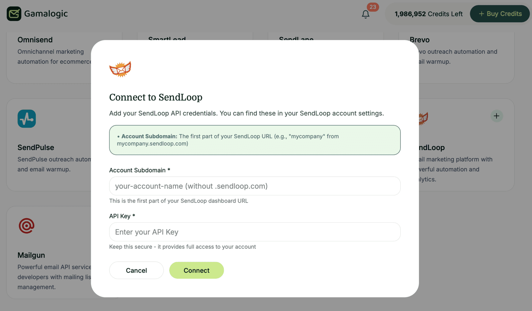Click the Buy Credits button
Viewport: 532px width, 311px height.
(x=500, y=13)
